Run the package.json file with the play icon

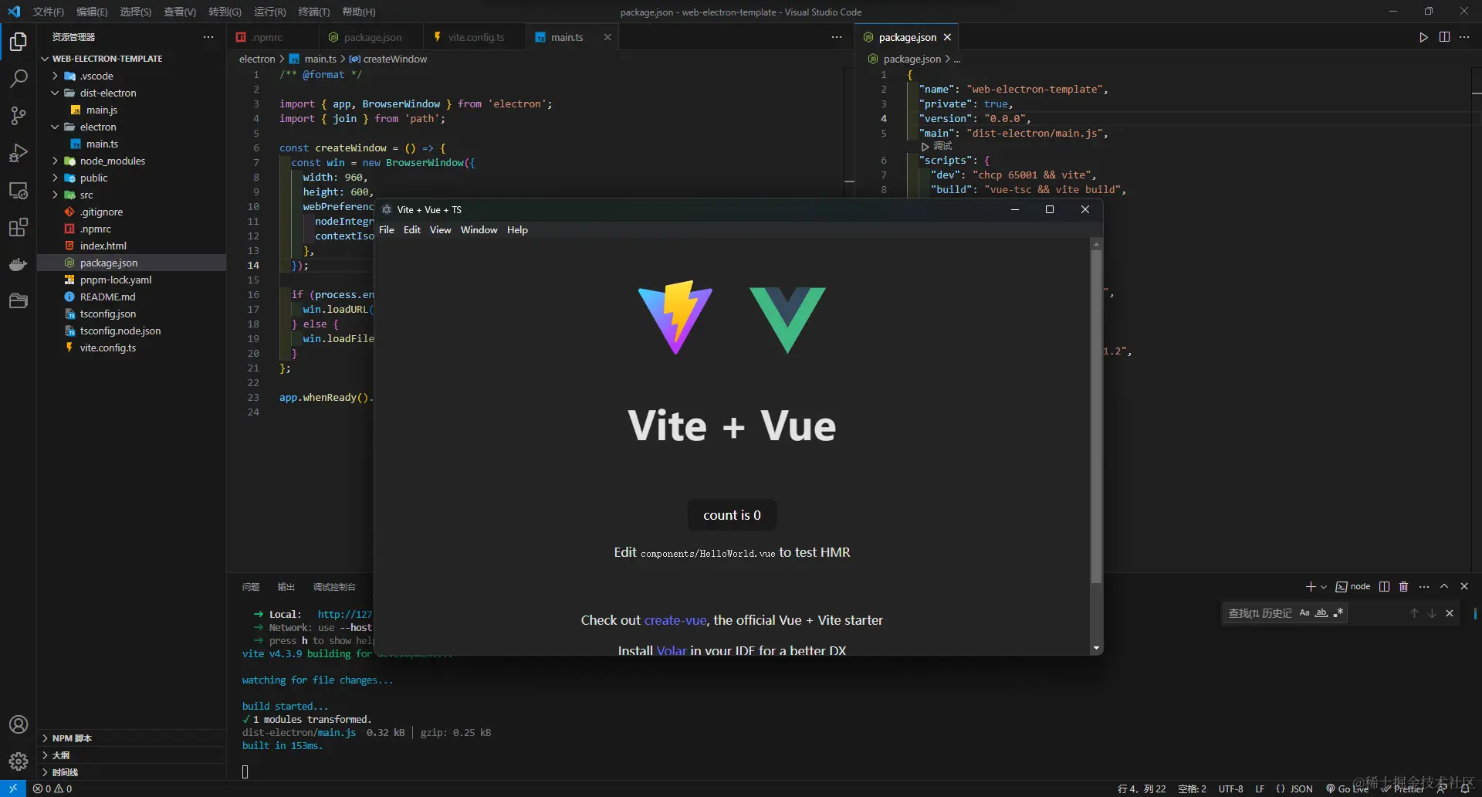1423,37
